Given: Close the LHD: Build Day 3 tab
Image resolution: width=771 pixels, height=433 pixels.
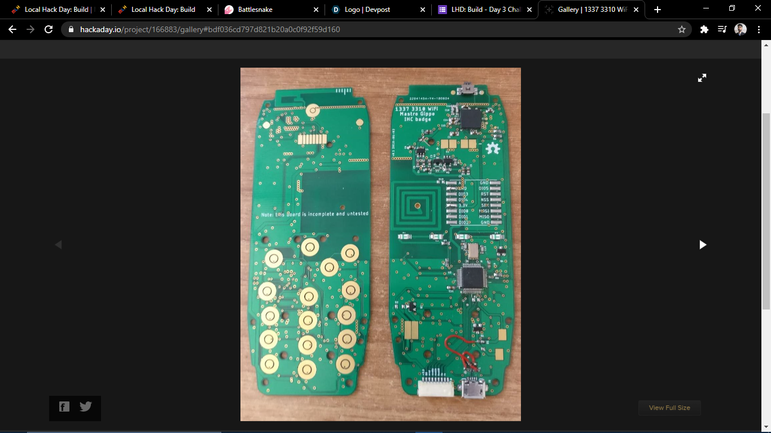Looking at the screenshot, I should 529,10.
